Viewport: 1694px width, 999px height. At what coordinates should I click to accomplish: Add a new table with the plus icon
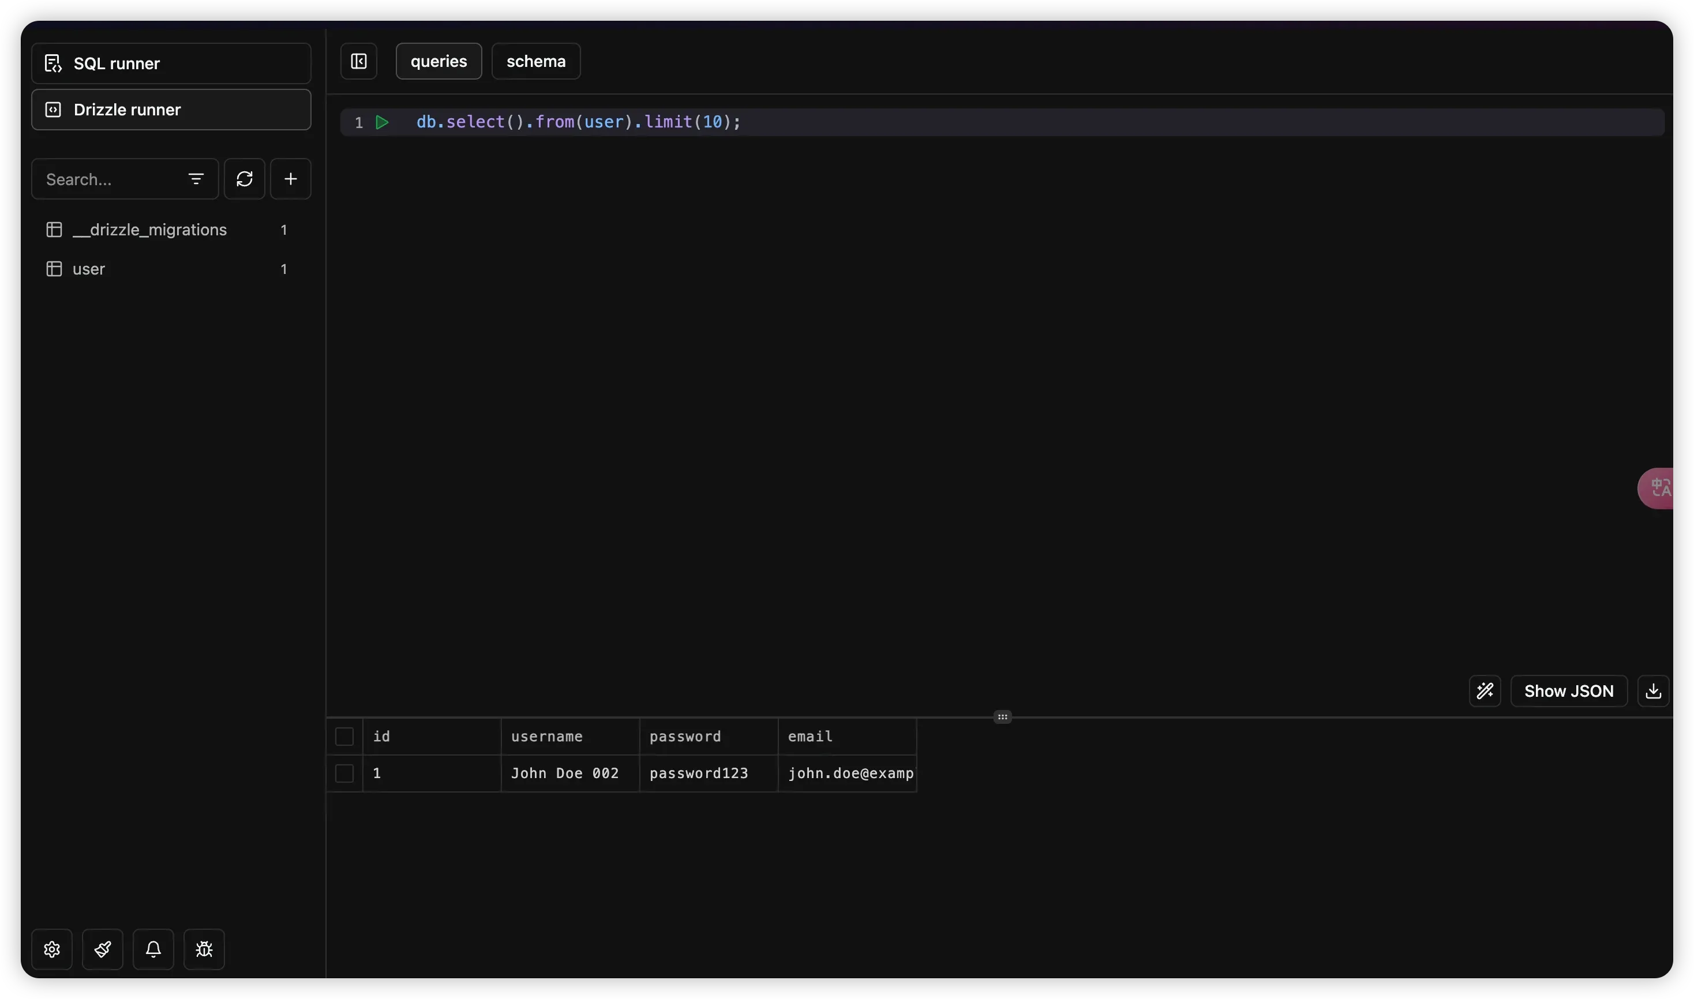coord(291,179)
